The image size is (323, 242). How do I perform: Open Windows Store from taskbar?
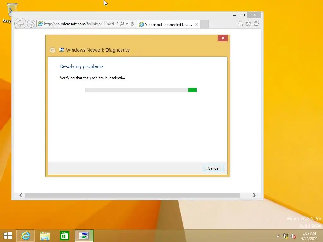point(64,236)
